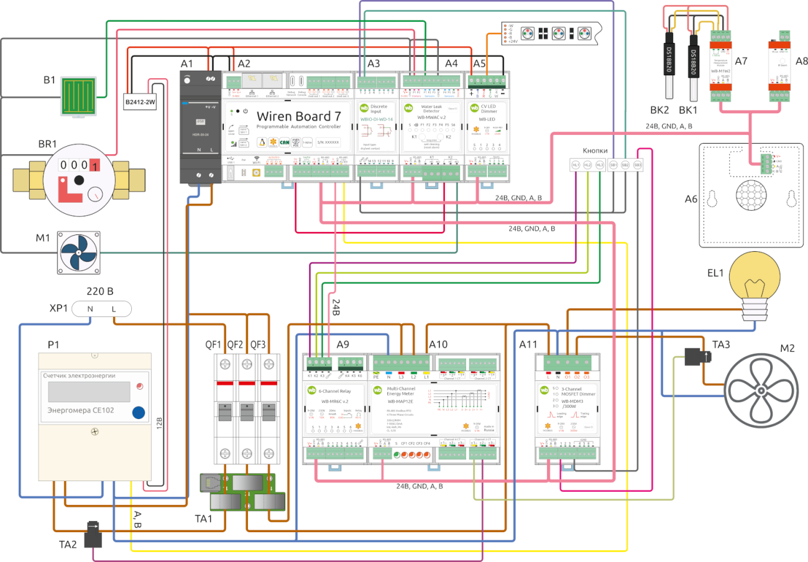
Task: Click the SB1 button terminal
Action: click(x=613, y=164)
